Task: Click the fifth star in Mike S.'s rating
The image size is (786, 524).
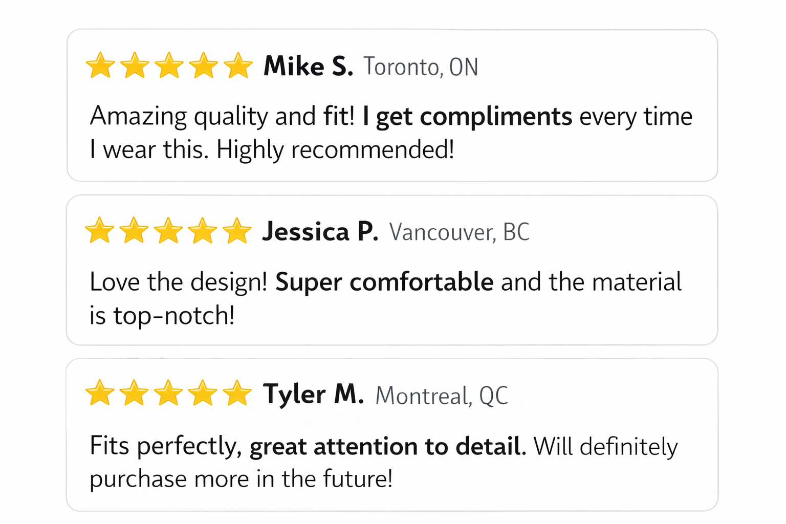Action: point(238,66)
